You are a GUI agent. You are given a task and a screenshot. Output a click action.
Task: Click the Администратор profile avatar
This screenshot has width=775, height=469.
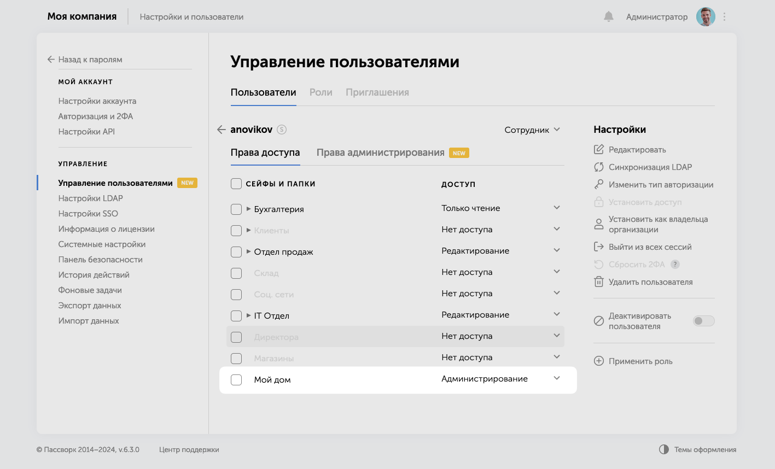pyautogui.click(x=705, y=16)
